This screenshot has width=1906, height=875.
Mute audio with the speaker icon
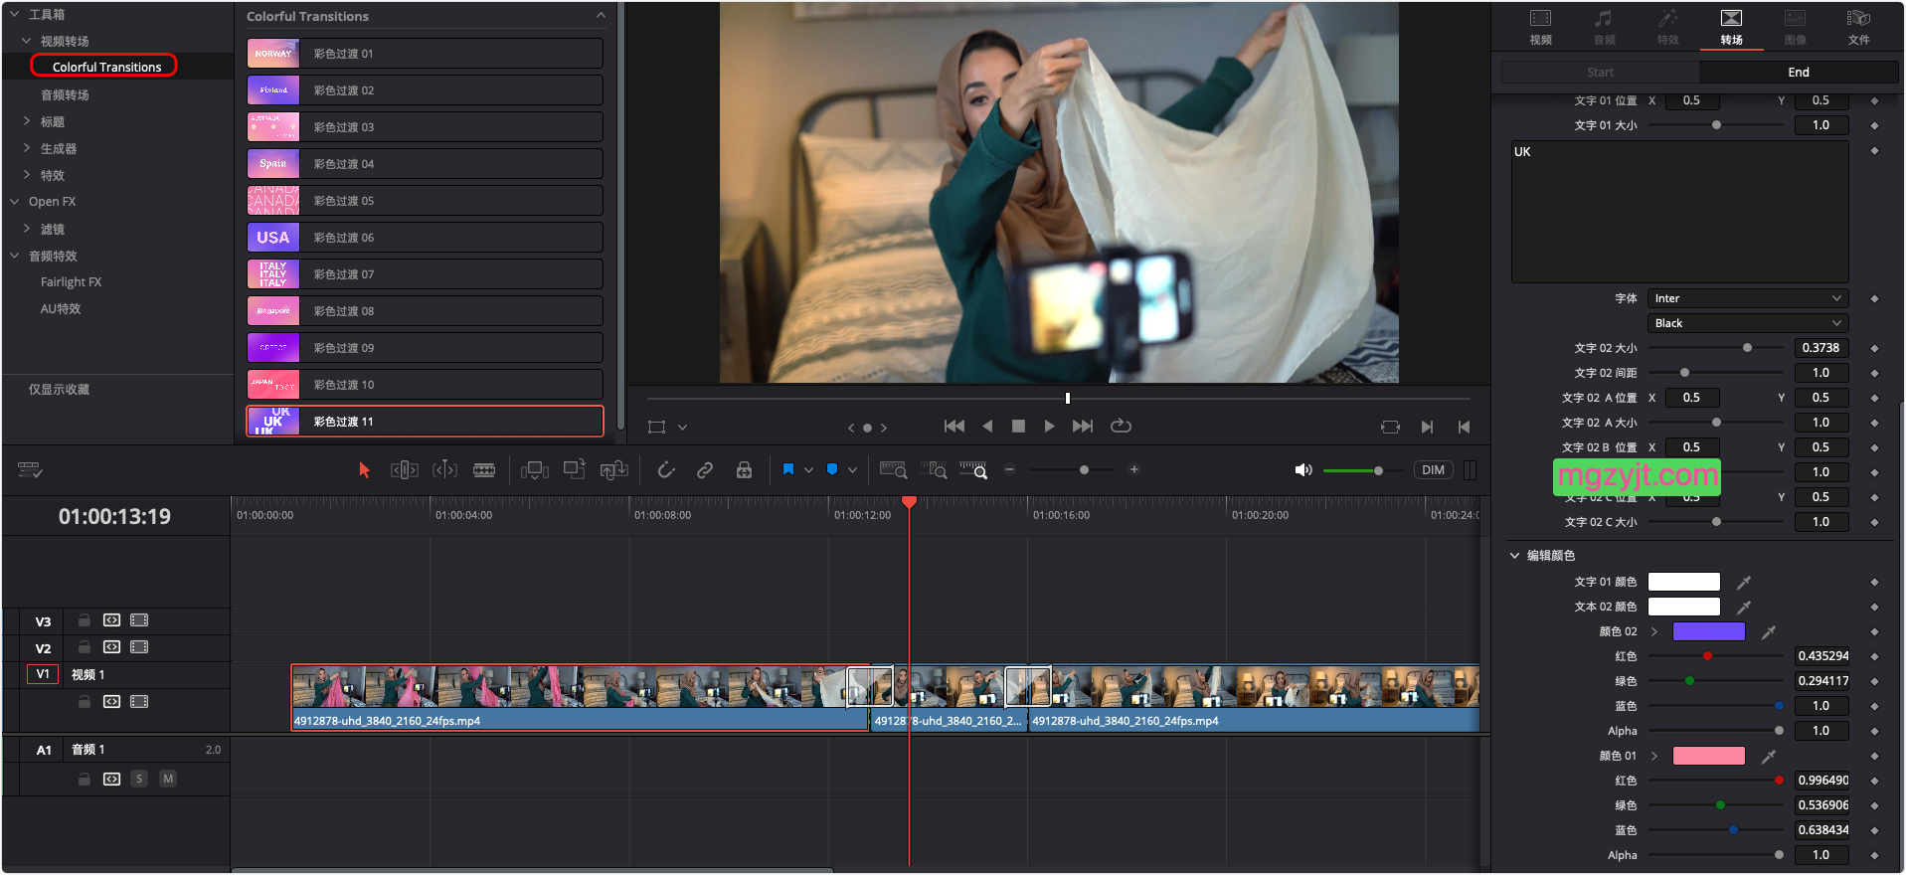(x=1303, y=470)
